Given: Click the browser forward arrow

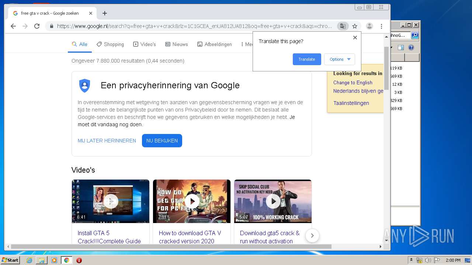Looking at the screenshot, I should (25, 26).
